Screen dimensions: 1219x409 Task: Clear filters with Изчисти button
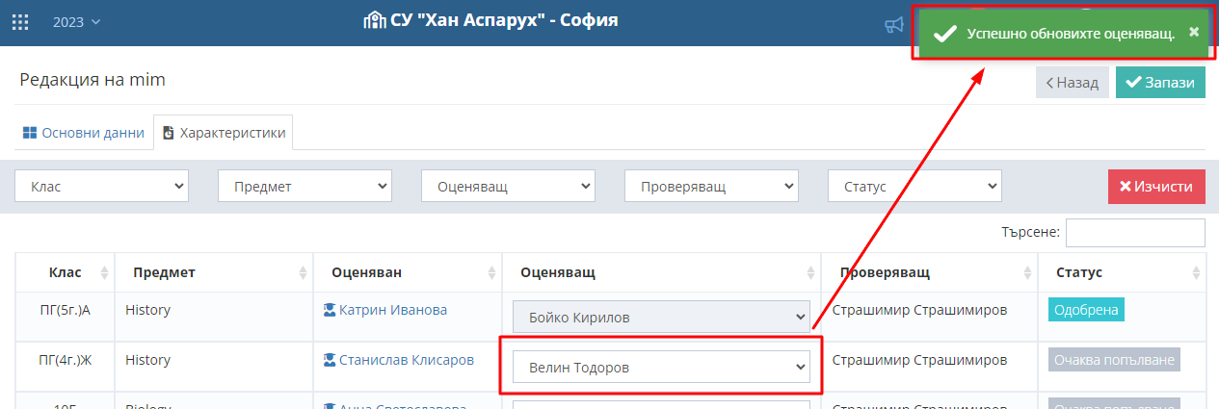coord(1156,186)
